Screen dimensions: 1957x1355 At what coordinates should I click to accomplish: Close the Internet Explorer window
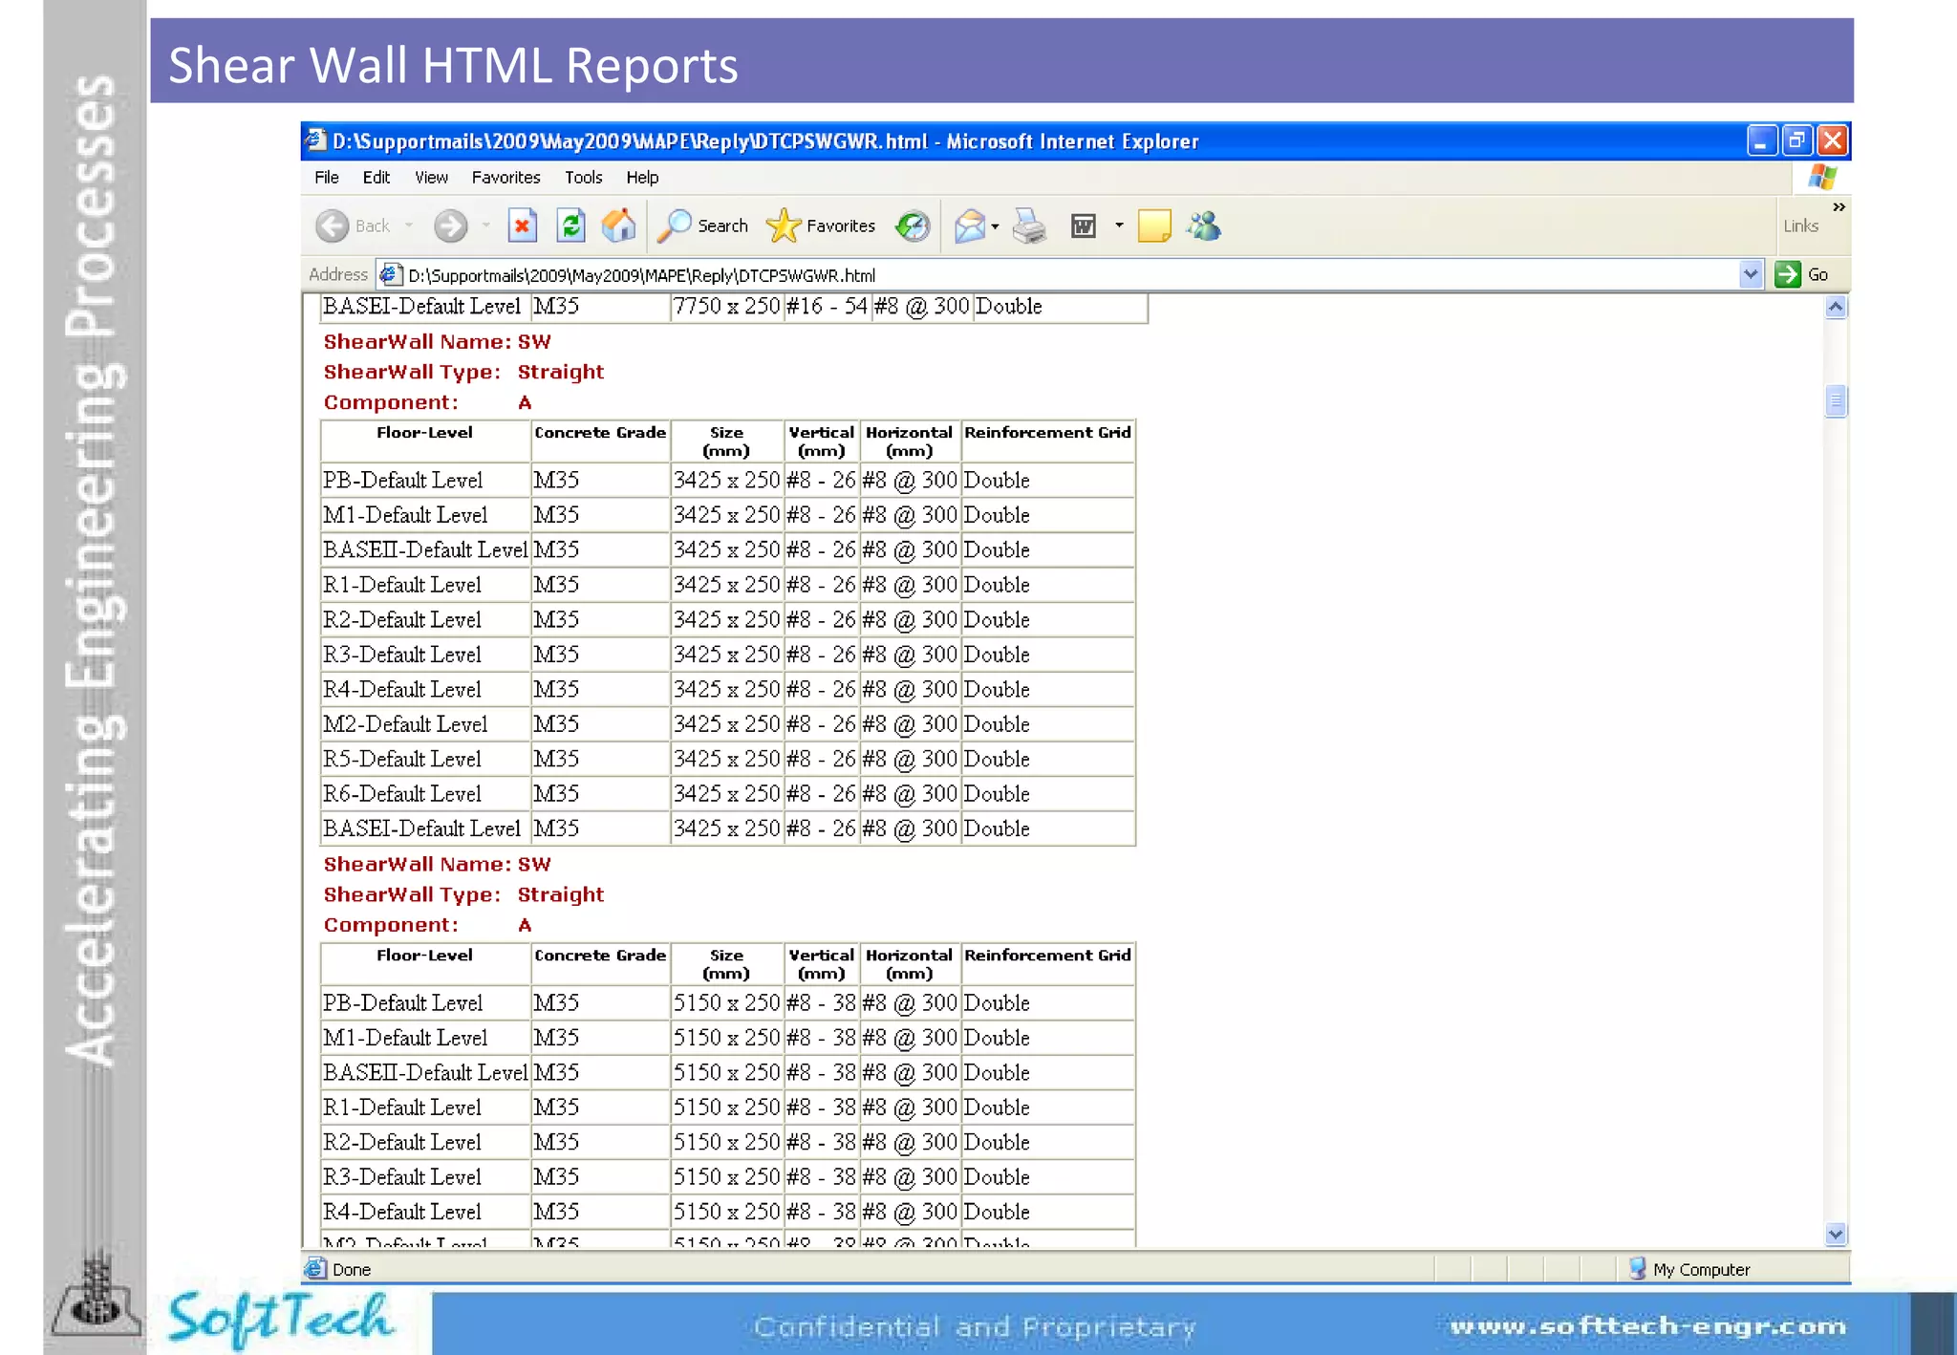[x=1832, y=141]
